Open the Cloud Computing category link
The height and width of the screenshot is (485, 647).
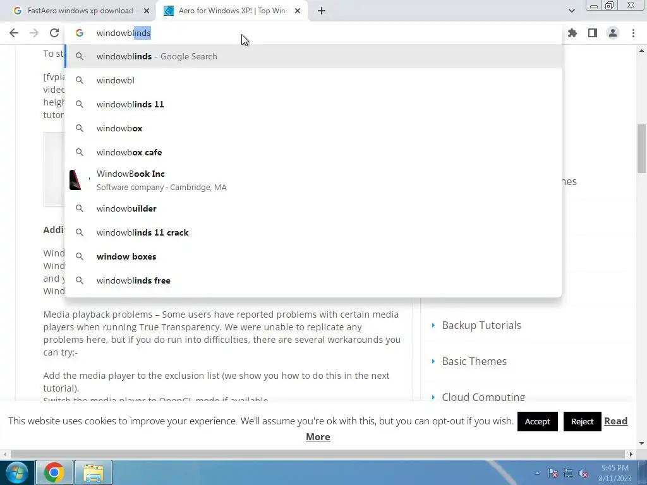(483, 397)
